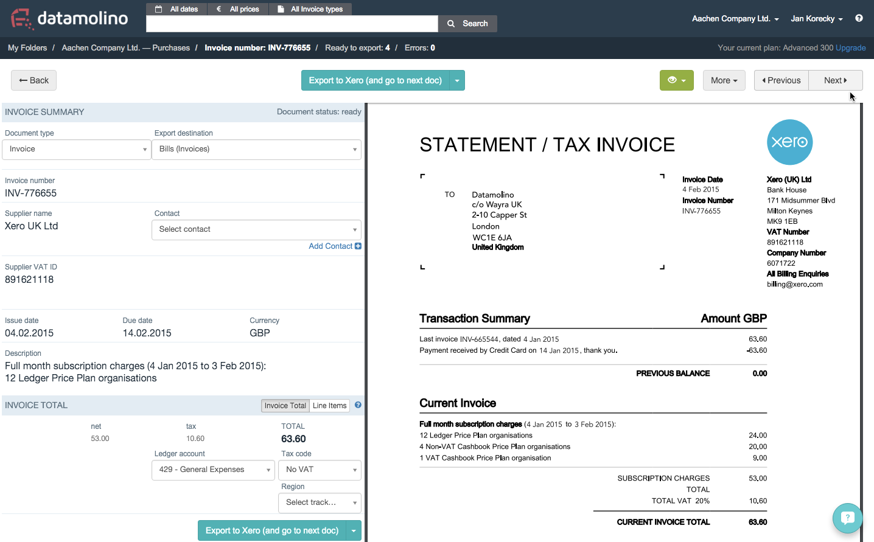Click the datamolino logo
Image resolution: width=874 pixels, height=542 pixels.
tap(69, 18)
